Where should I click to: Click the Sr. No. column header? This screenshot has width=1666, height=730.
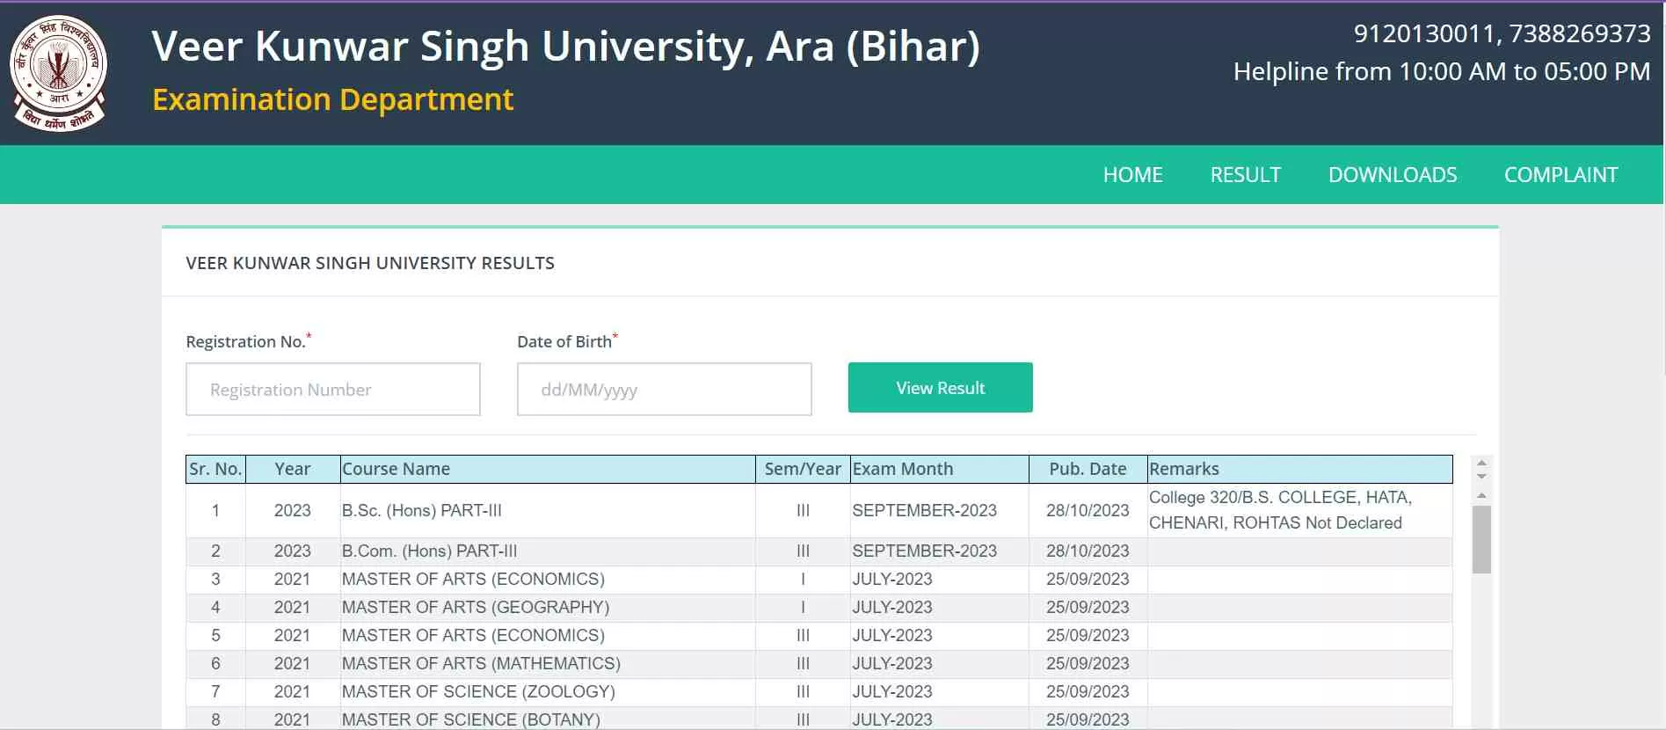pos(215,469)
